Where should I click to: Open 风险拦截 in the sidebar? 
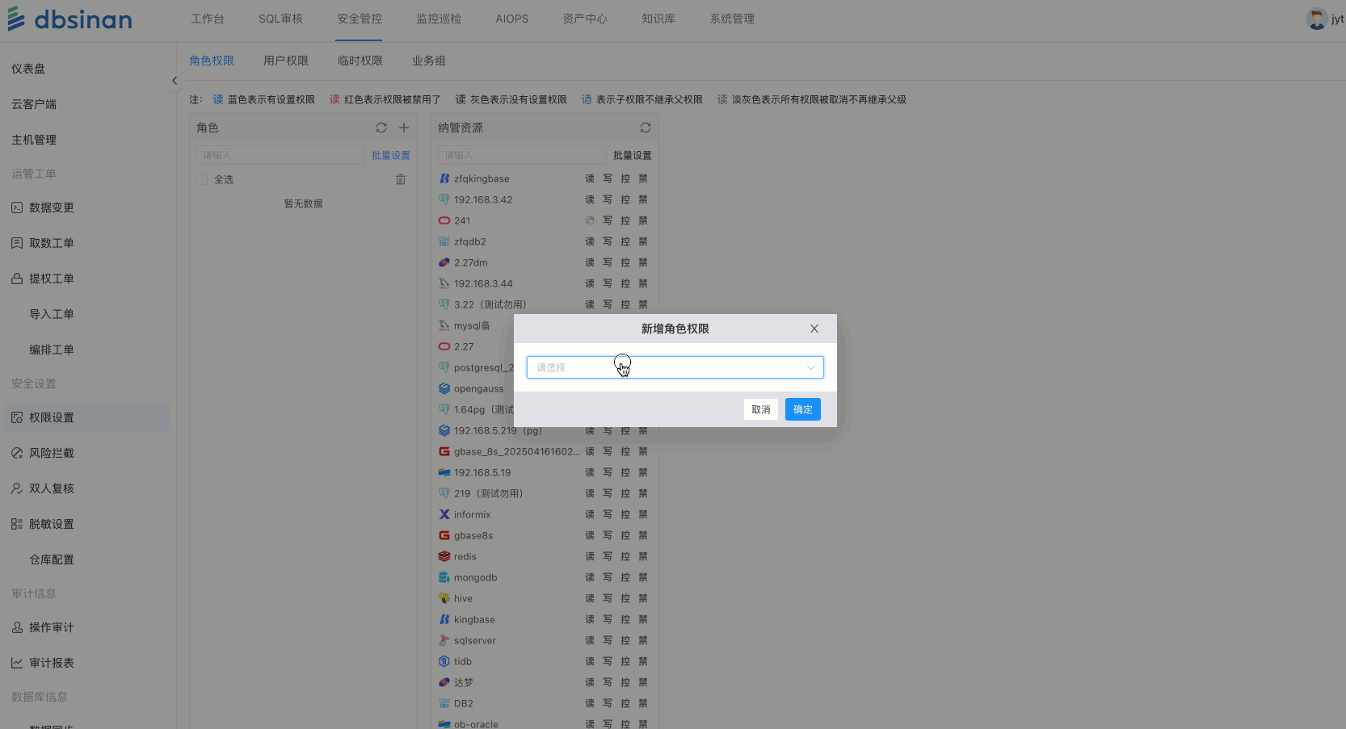coord(52,453)
